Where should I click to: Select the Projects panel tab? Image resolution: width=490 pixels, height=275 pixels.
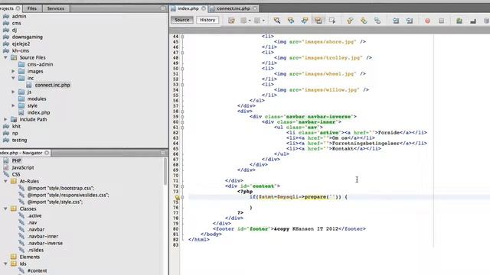7,8
